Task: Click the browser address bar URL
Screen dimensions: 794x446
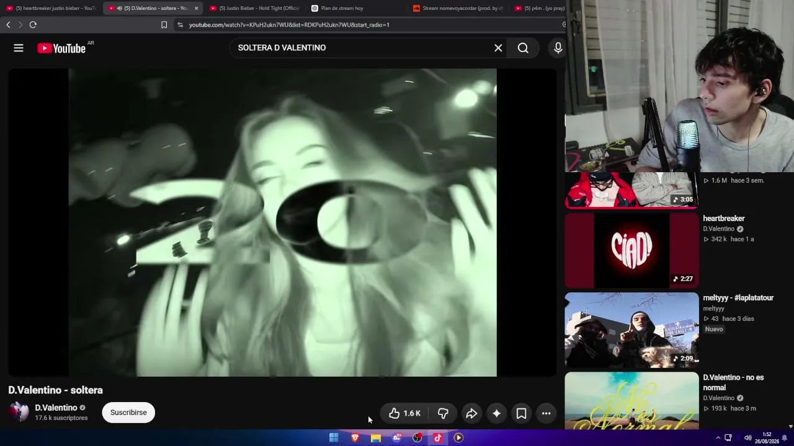Action: point(289,25)
